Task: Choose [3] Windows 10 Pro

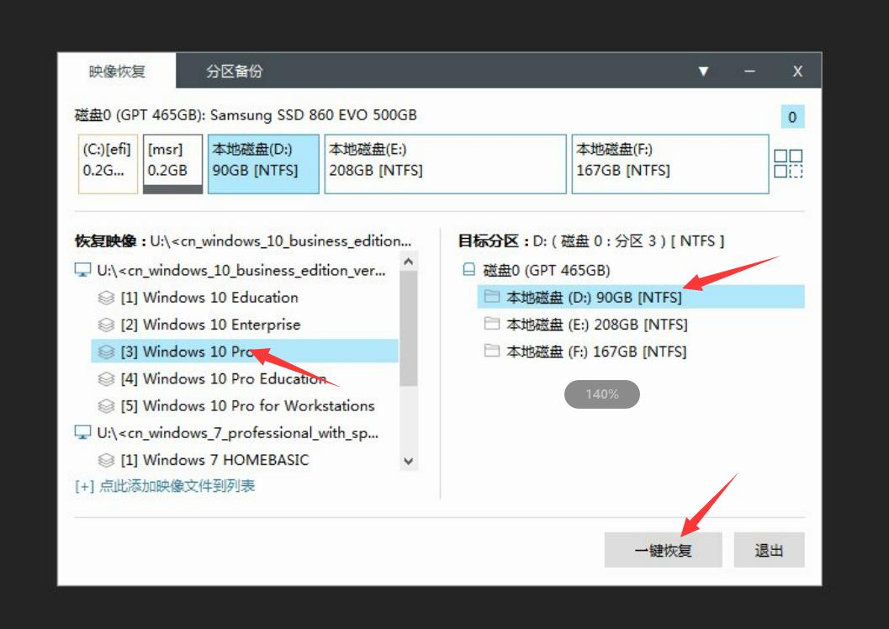Action: point(245,351)
